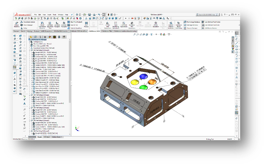Screen dimensions: 266x166
Task: Select "Machine [Mill 5 axis - Metric]" row
Action: tap(41, 44)
